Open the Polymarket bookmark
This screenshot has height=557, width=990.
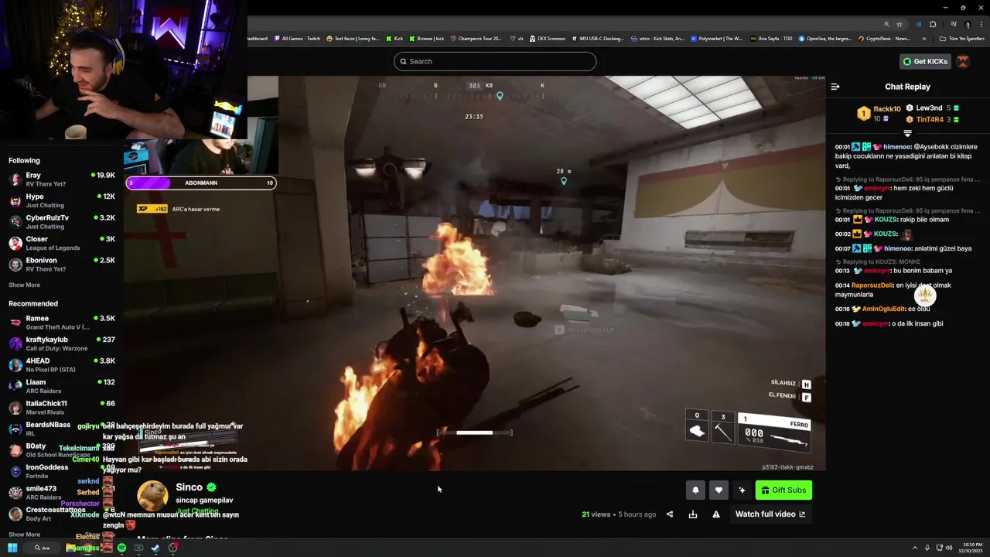(x=716, y=38)
